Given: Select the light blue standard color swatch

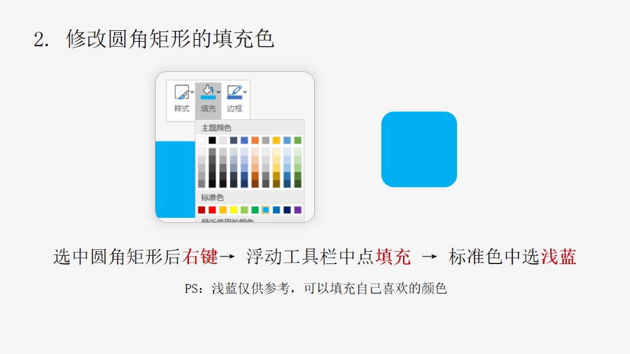Looking at the screenshot, I should [x=265, y=210].
